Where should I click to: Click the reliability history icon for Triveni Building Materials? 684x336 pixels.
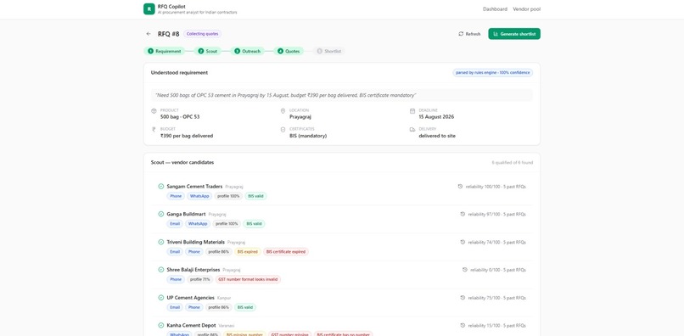[463, 242]
